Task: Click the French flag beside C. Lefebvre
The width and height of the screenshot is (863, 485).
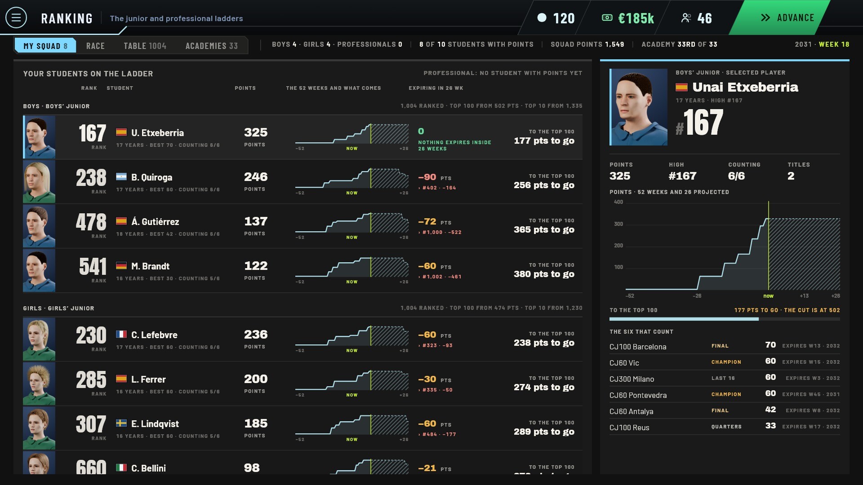Action: [121, 334]
